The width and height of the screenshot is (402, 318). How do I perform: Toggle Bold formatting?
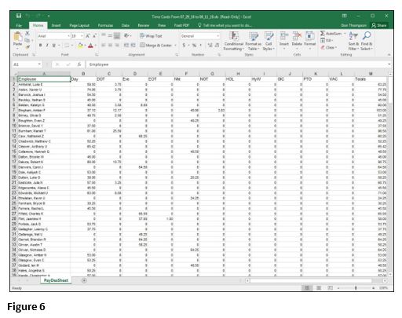(x=40, y=46)
